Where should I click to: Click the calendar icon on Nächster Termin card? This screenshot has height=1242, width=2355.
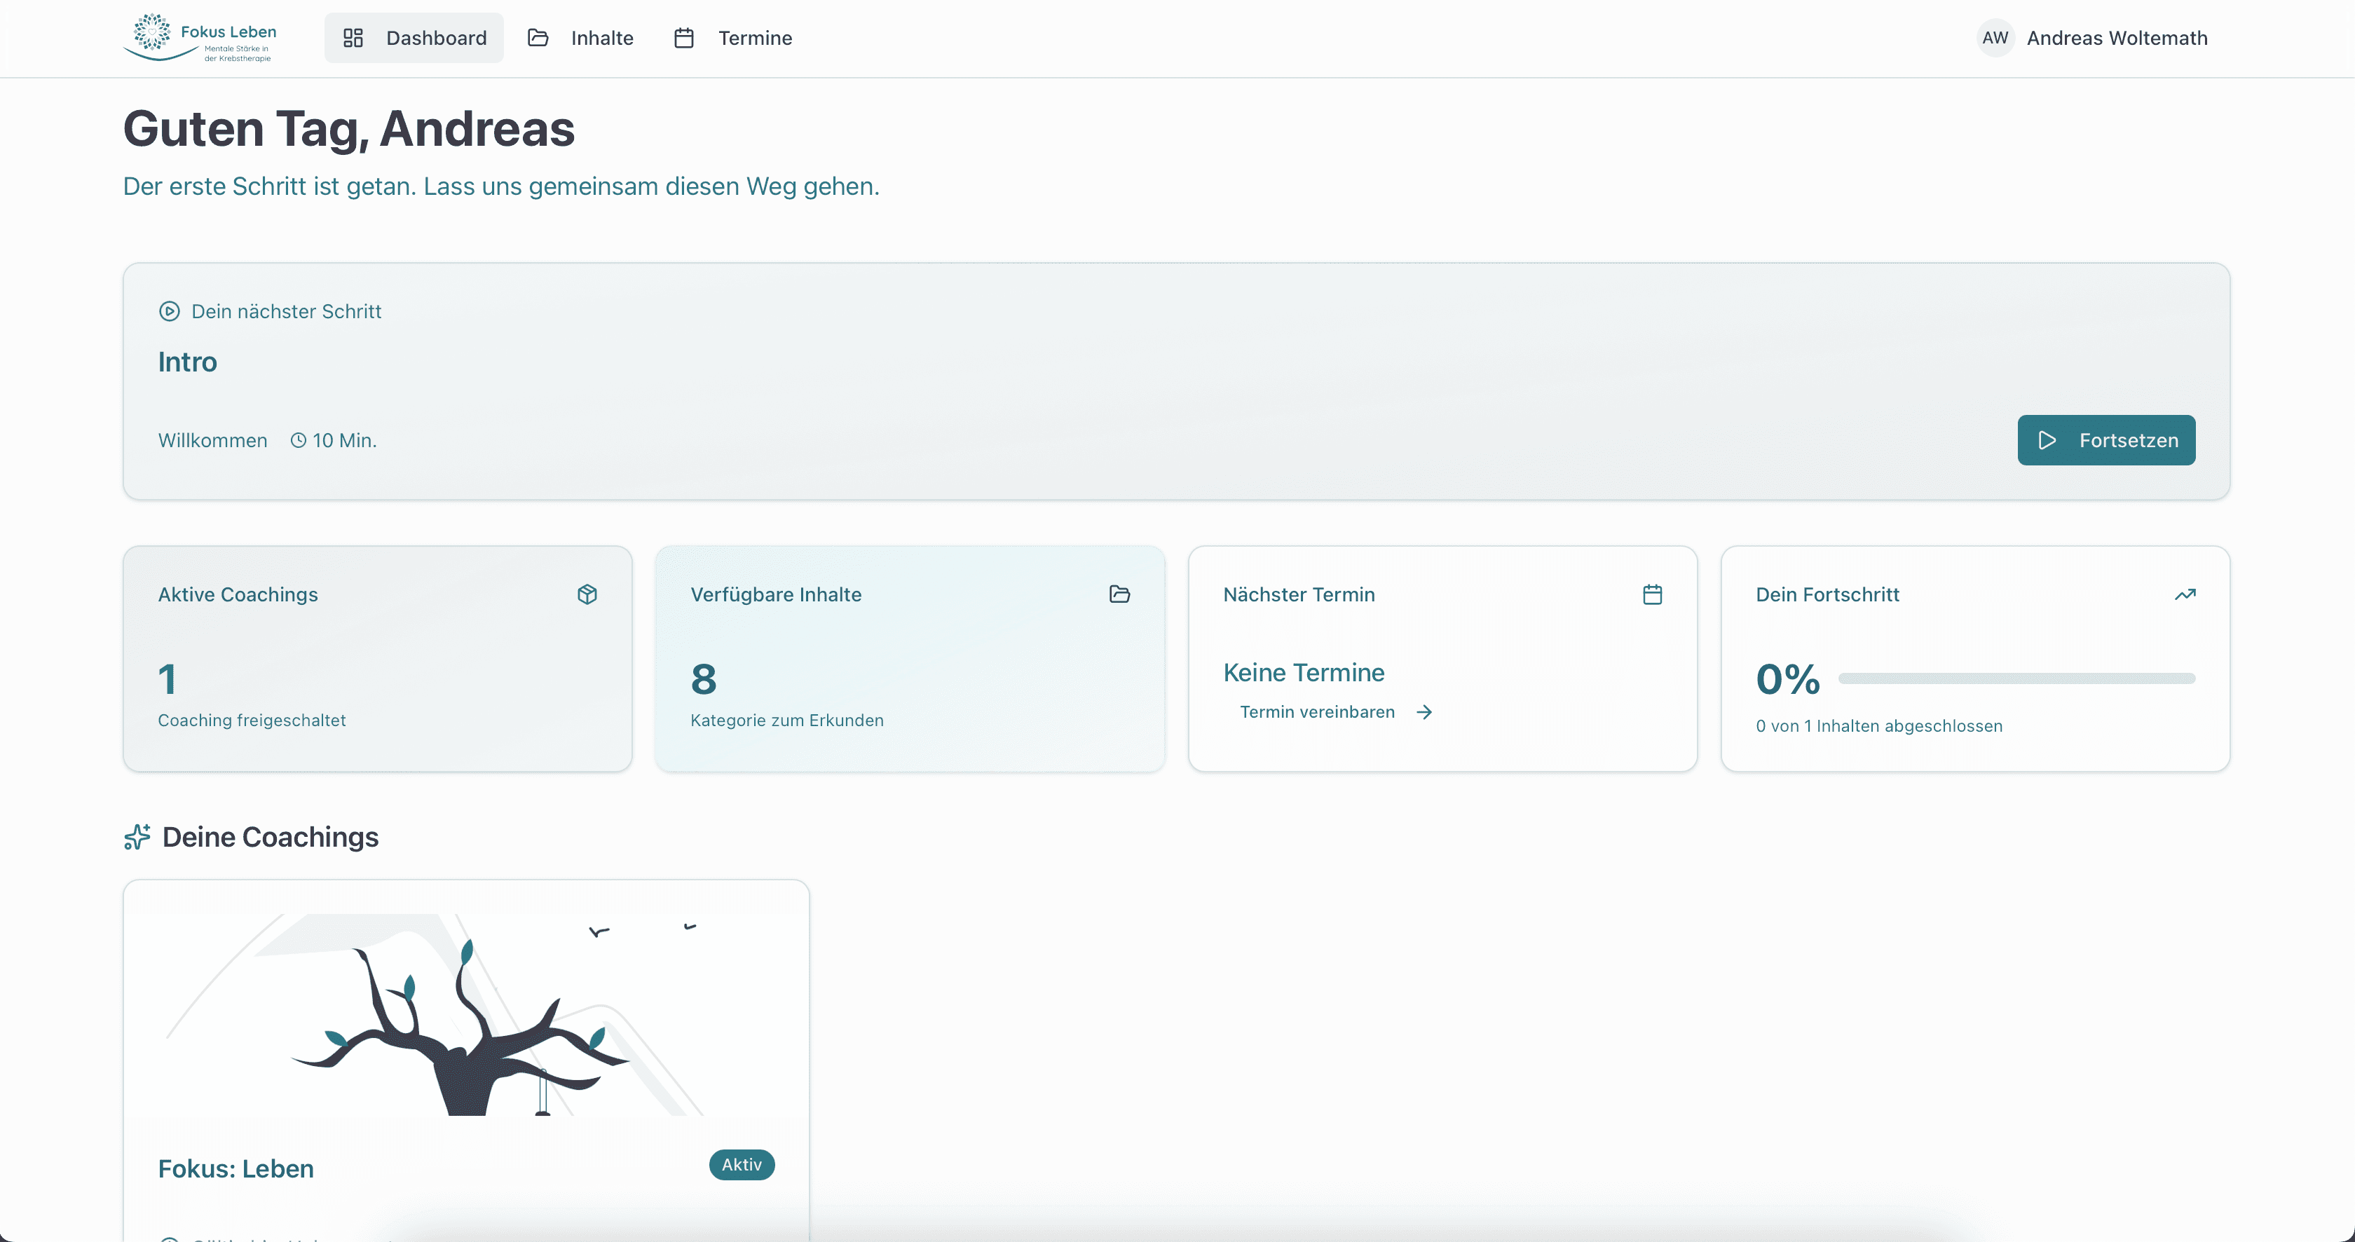click(x=1651, y=594)
